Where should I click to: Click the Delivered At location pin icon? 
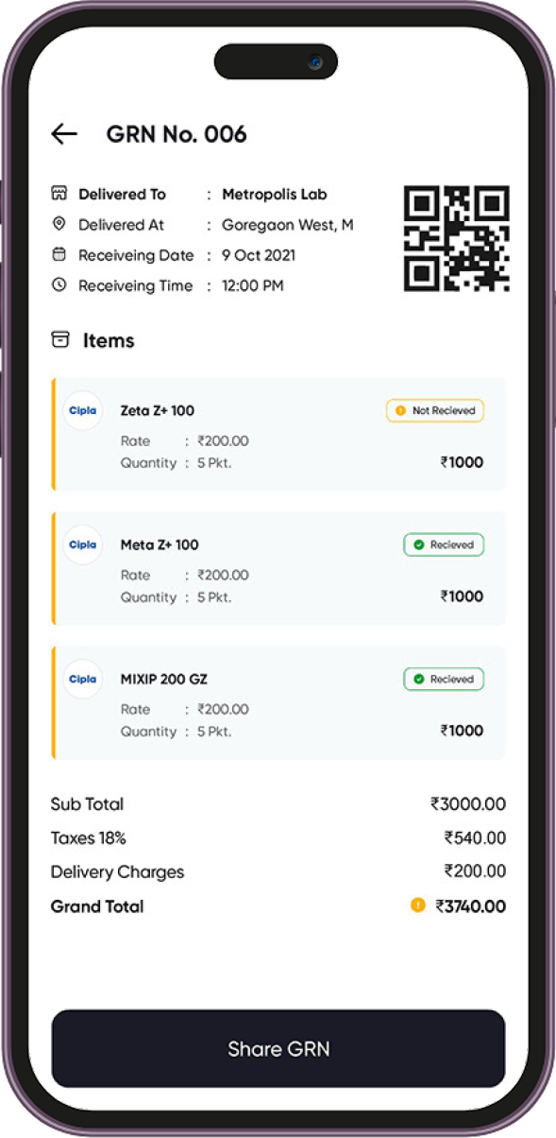59,224
